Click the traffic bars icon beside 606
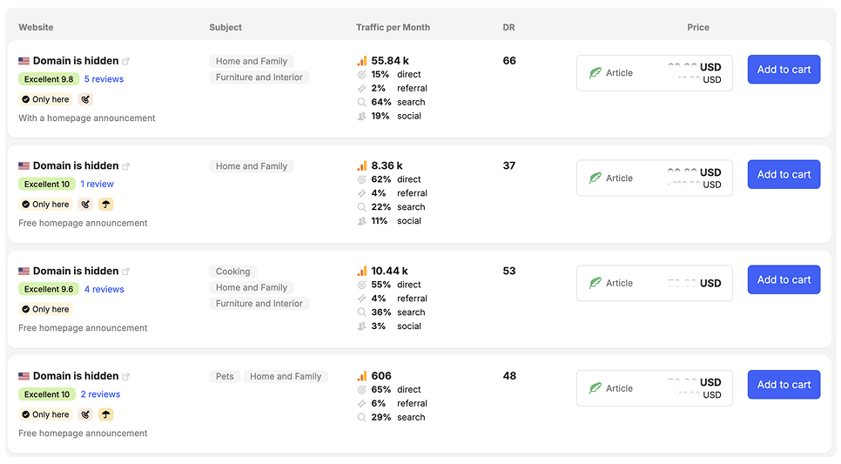841x464 pixels. (x=362, y=376)
